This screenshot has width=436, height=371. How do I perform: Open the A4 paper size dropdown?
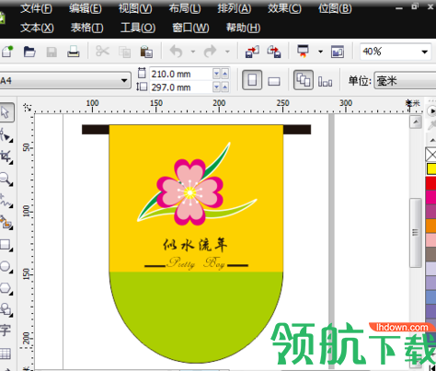click(124, 81)
